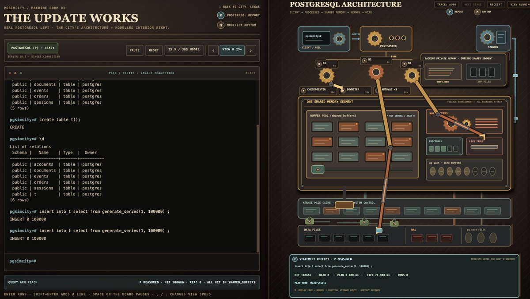Reset the simulation

[154, 50]
